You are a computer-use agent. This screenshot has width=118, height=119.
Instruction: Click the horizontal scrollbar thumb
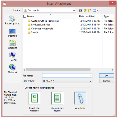click(58, 70)
